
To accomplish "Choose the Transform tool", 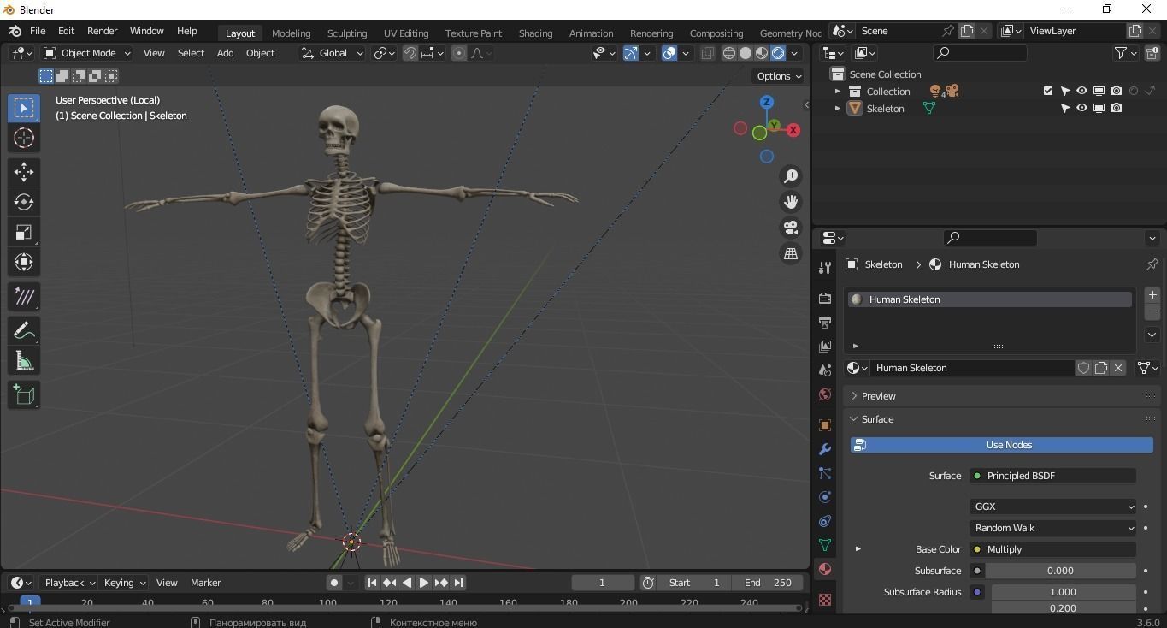I will (24, 262).
